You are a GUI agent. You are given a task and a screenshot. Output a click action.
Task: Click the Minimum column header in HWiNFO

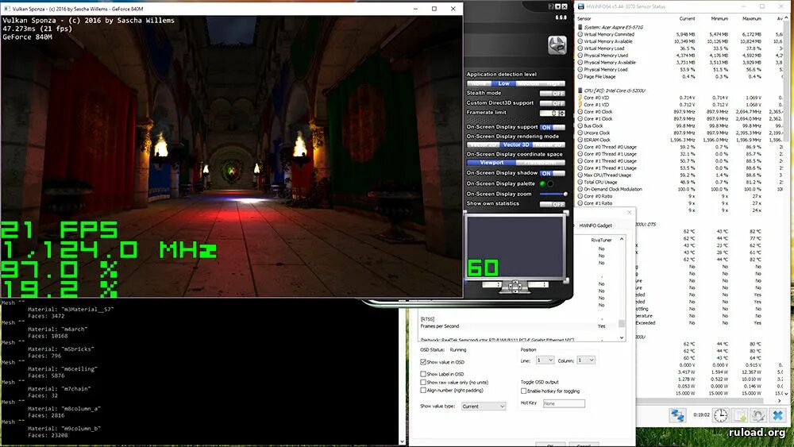[719, 19]
